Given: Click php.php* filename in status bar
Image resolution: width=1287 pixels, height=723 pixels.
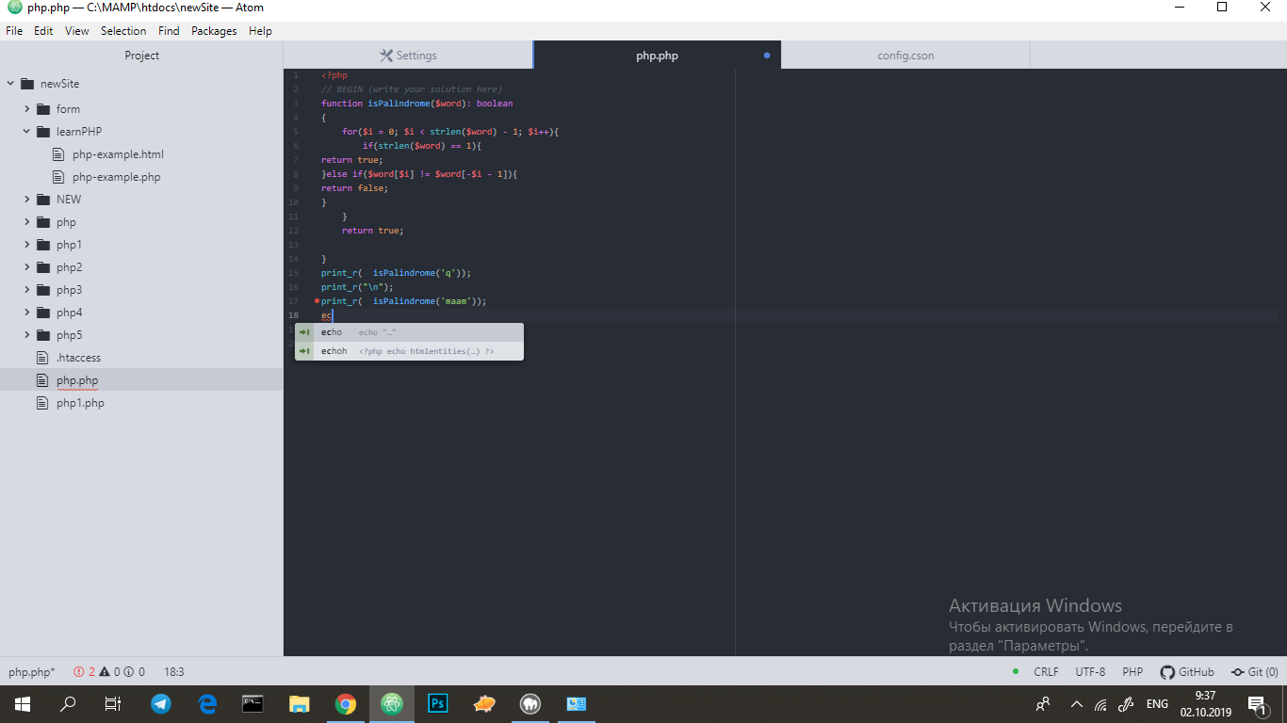Looking at the screenshot, I should coord(32,672).
